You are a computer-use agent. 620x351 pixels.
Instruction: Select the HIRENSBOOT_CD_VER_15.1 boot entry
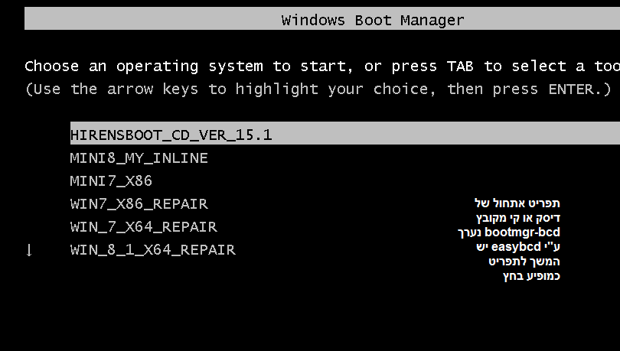click(x=171, y=135)
